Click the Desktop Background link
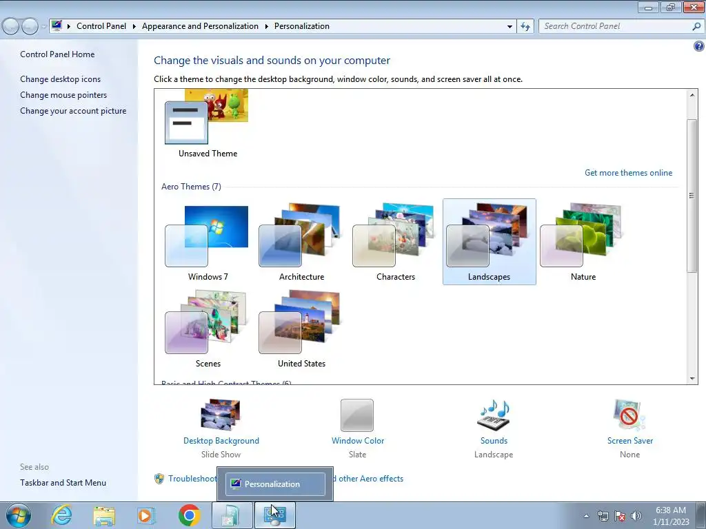Screen dimensions: 706x529 coord(221,441)
